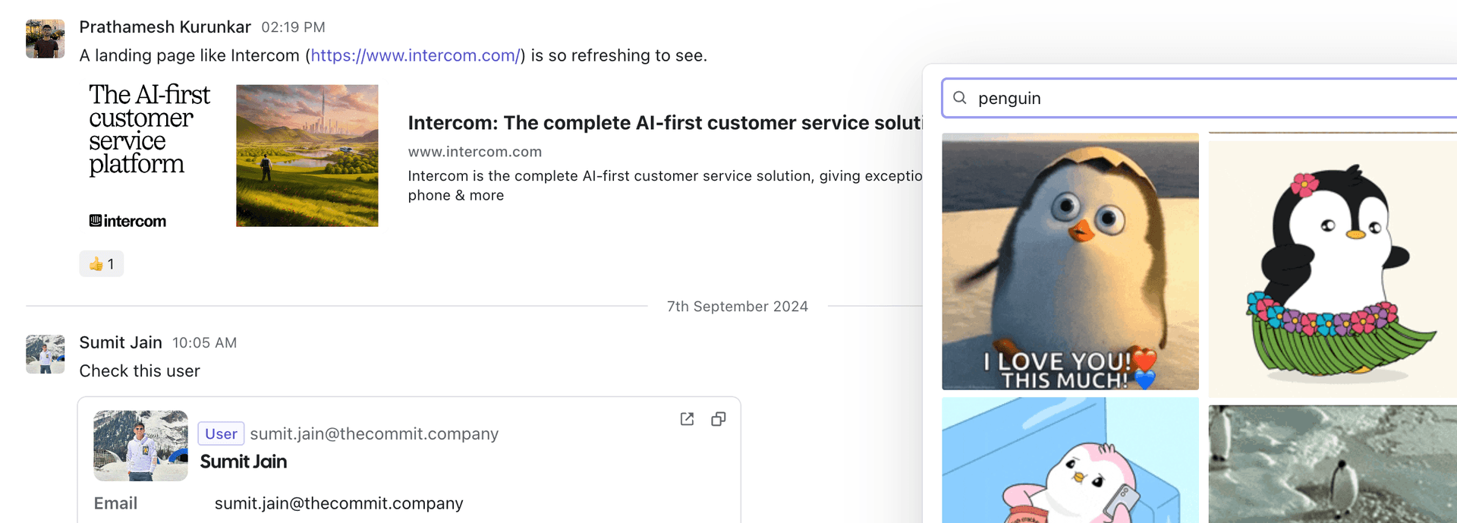Image resolution: width=1457 pixels, height=523 pixels.
Task: Open user card in new window icon
Action: [x=687, y=419]
